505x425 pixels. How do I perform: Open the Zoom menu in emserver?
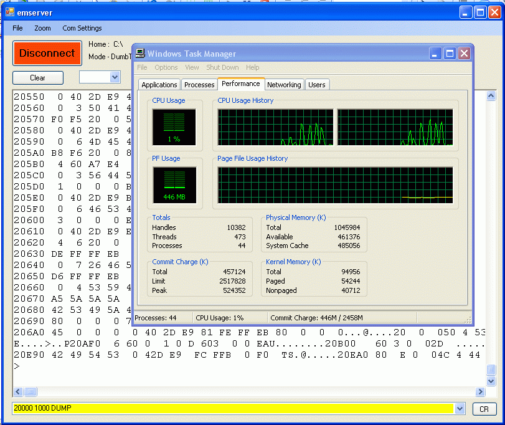point(42,28)
